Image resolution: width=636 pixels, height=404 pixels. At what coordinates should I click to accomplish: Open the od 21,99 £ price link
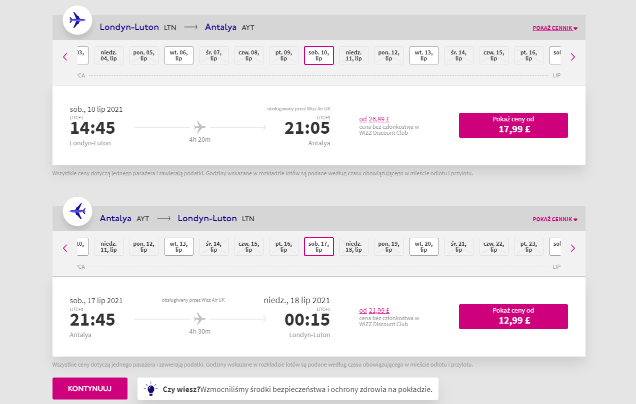[374, 311]
